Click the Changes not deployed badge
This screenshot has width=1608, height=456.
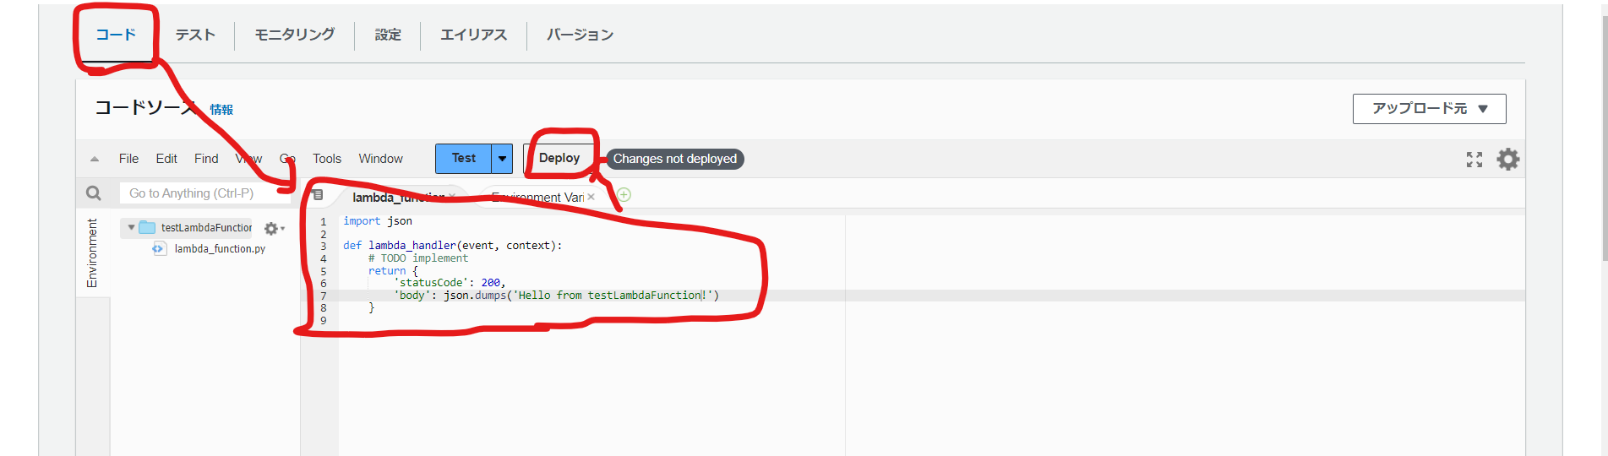pyautogui.click(x=675, y=159)
